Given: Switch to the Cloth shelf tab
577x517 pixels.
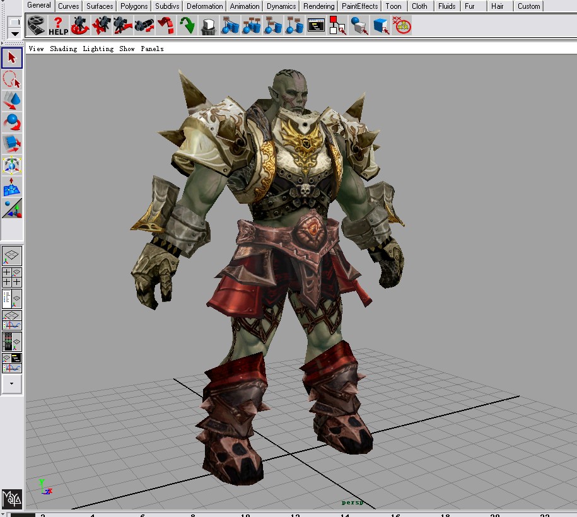Looking at the screenshot, I should click(419, 6).
